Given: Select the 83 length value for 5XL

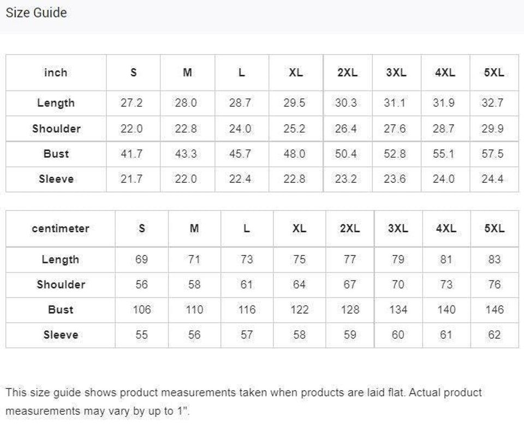Looking at the screenshot, I should (x=494, y=260).
